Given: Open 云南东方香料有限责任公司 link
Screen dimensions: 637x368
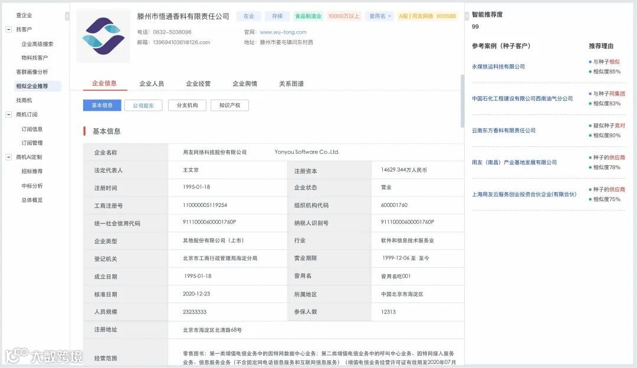Looking at the screenshot, I should click(504, 130).
